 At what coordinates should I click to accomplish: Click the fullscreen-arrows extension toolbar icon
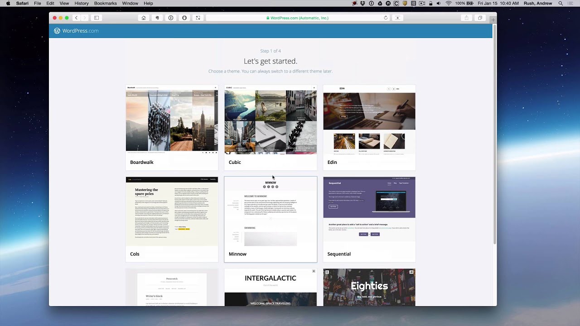click(198, 18)
